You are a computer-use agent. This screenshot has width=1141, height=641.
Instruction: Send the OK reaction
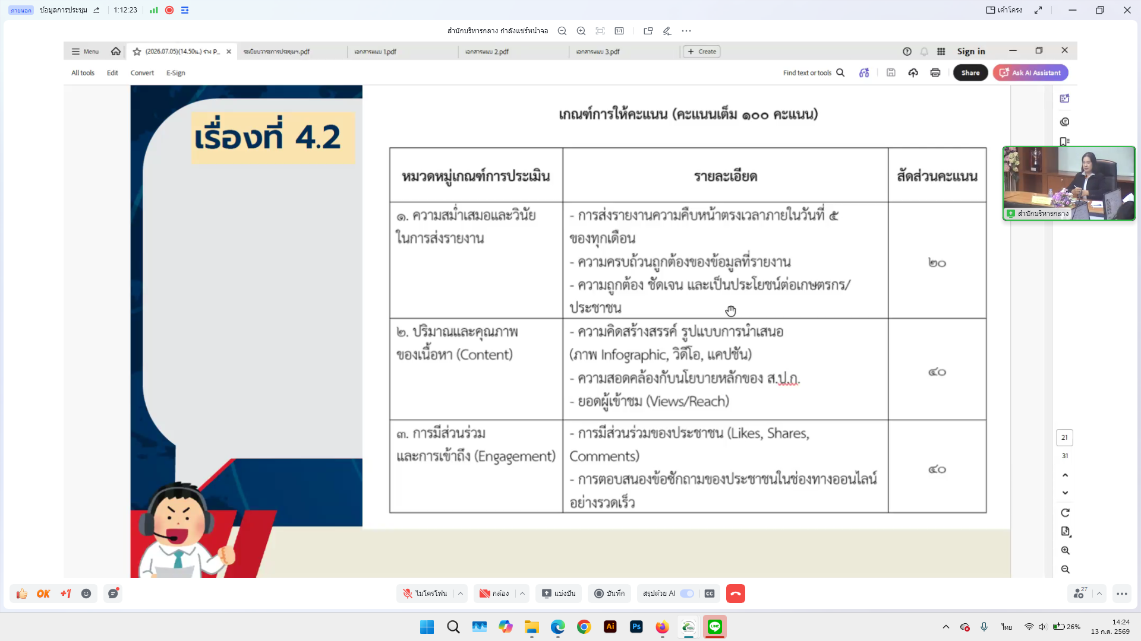point(43,594)
